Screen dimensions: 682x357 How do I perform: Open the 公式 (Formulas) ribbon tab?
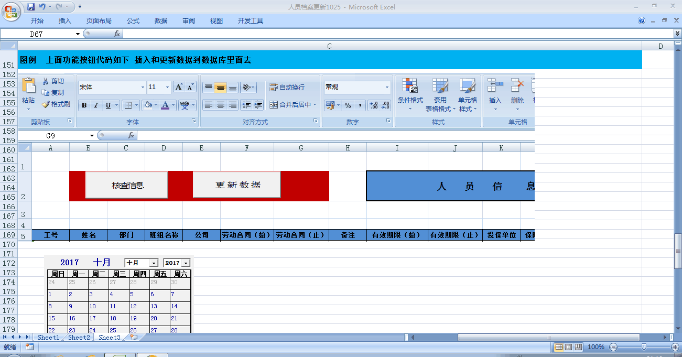[133, 21]
